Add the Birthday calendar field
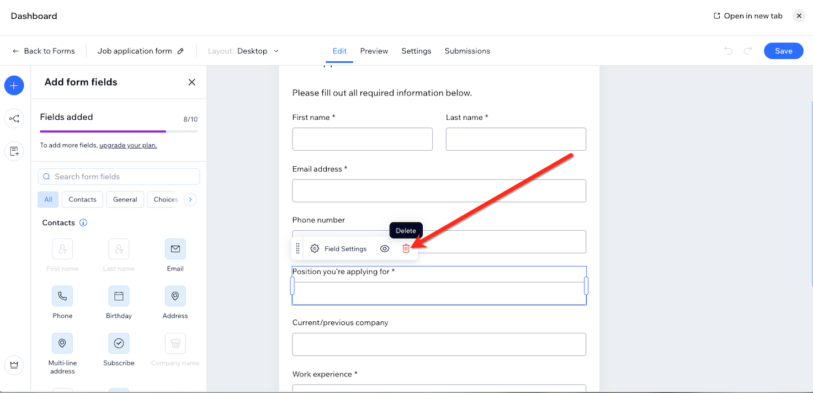 pos(119,296)
